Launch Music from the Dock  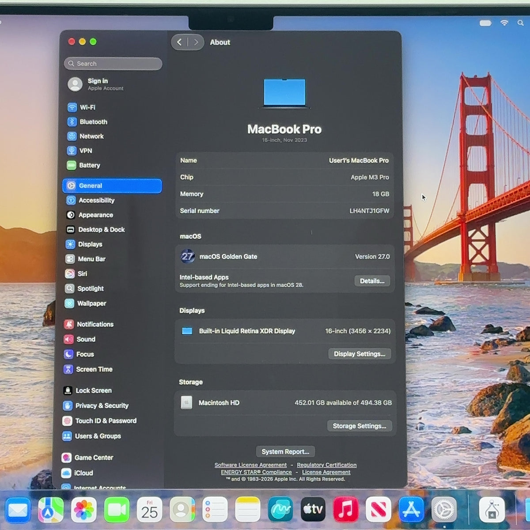click(x=346, y=510)
